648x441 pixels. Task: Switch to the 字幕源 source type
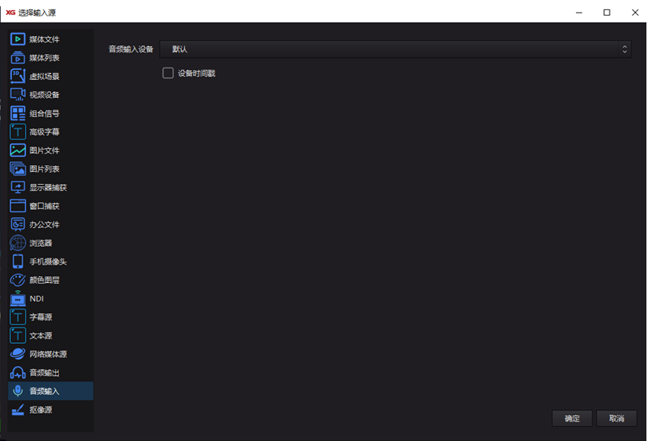pos(50,317)
